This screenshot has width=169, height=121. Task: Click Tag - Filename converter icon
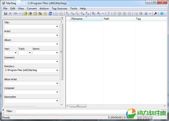click(x=68, y=13)
